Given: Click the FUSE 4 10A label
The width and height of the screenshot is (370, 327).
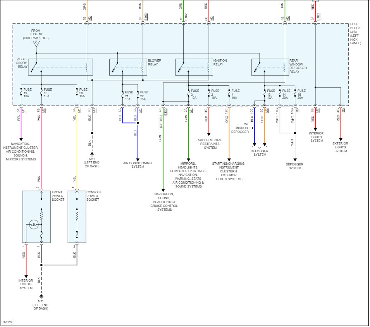Looking at the screenshot, I should pos(235,94).
